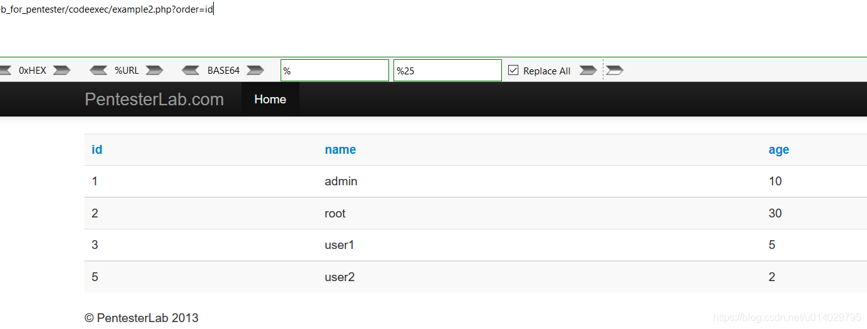867x329 pixels.
Task: Sort table by the name column link
Action: [340, 149]
